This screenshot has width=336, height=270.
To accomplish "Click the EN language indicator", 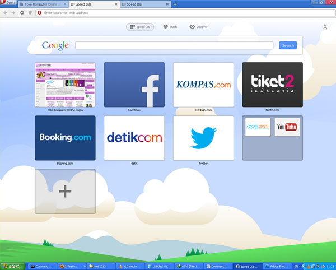I will pos(296,266).
